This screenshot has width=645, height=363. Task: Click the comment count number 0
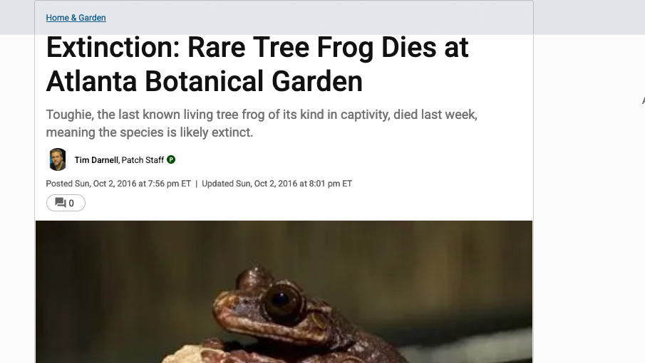[71, 204]
